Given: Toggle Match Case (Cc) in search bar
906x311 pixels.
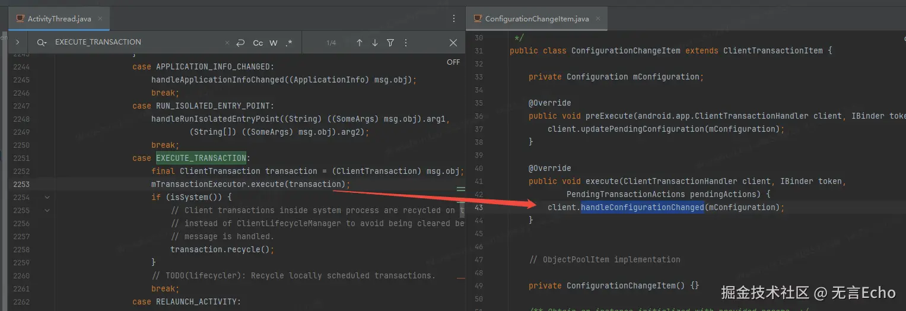Looking at the screenshot, I should tap(258, 43).
